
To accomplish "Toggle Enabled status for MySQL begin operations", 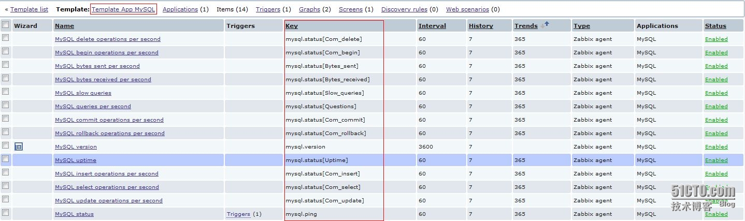I will 716,53.
